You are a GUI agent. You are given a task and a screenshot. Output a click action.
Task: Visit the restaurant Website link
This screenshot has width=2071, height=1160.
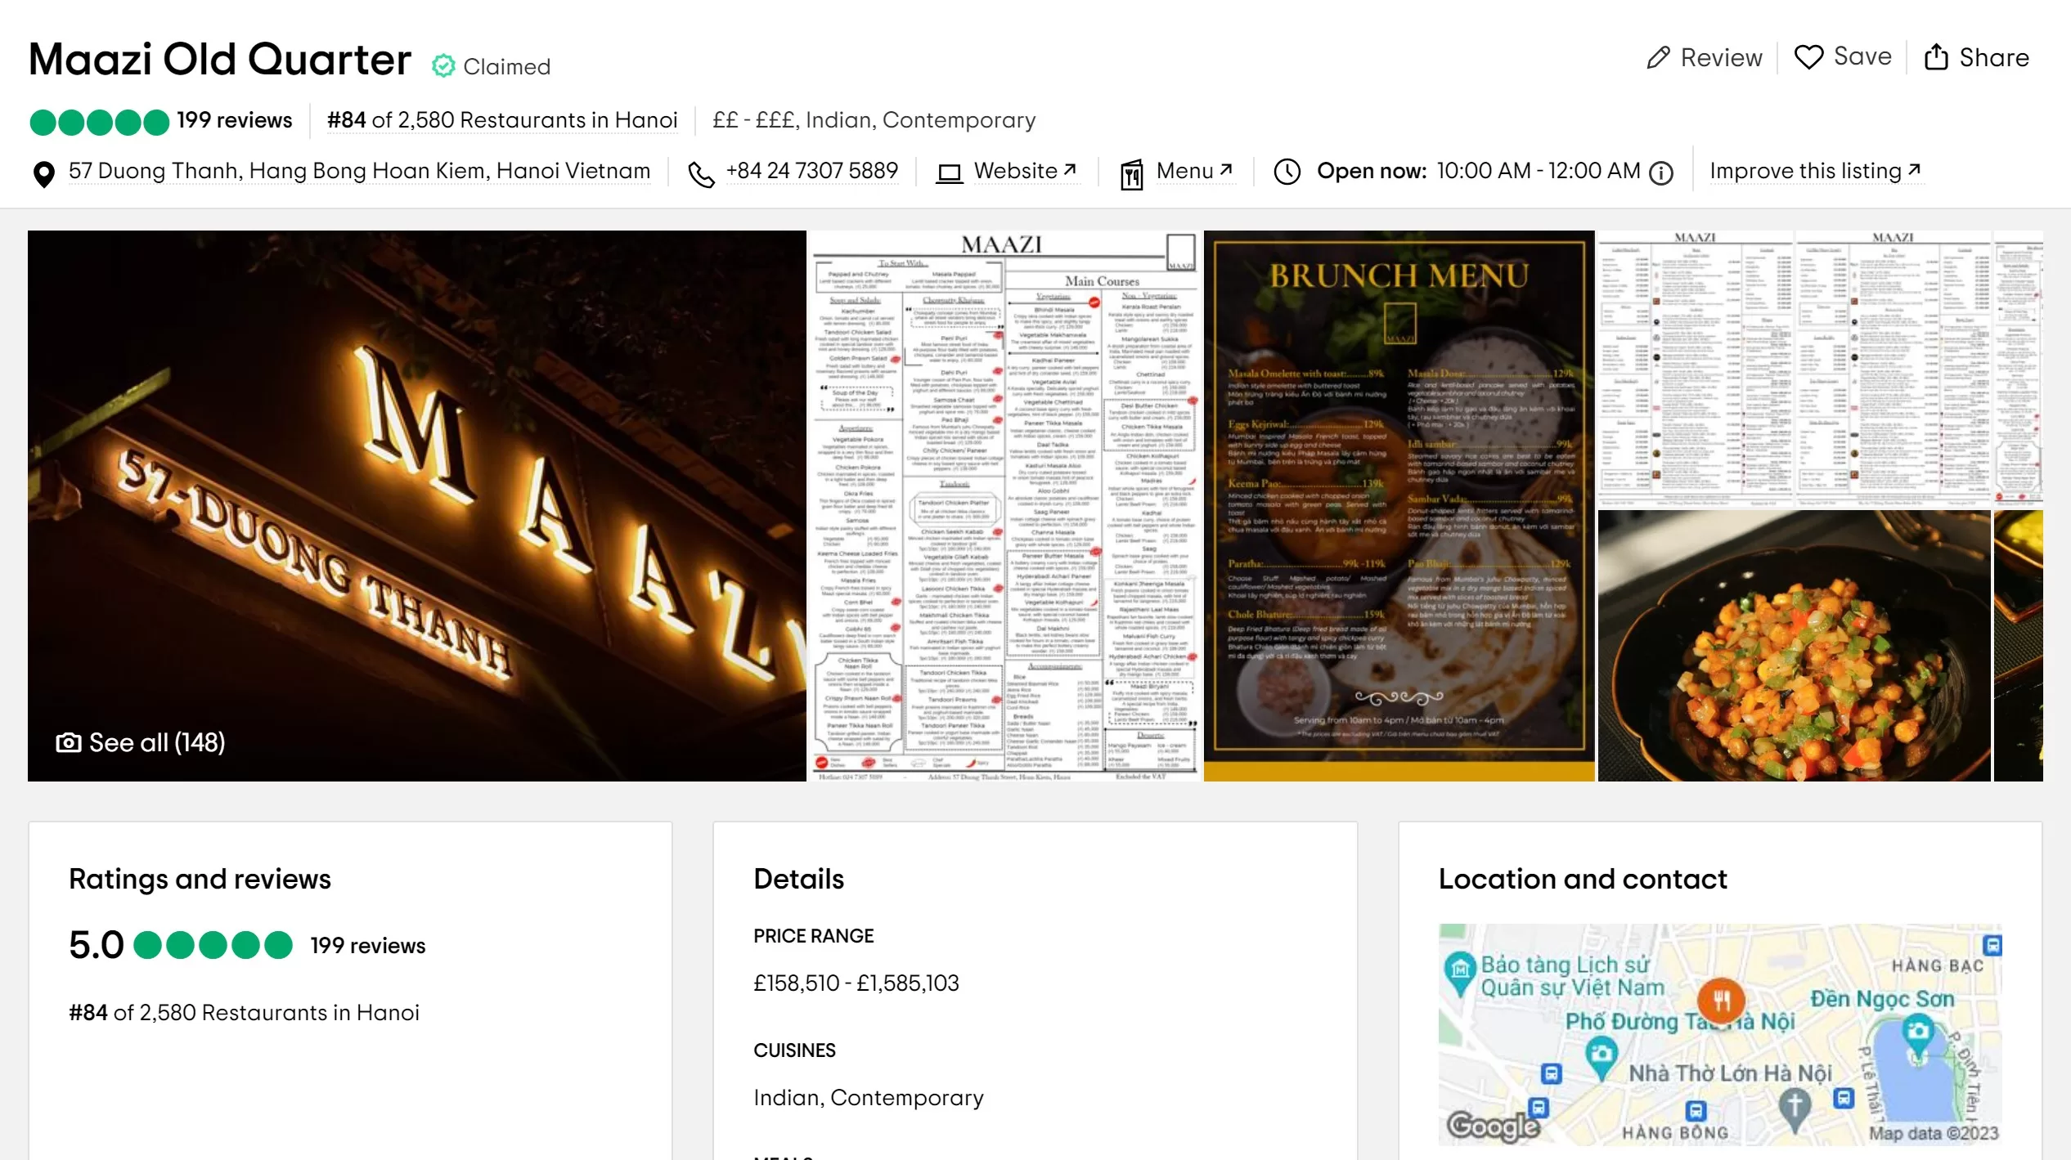coord(1025,171)
